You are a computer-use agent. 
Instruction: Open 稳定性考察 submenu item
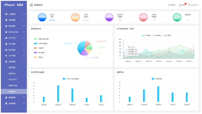(x=13, y=86)
